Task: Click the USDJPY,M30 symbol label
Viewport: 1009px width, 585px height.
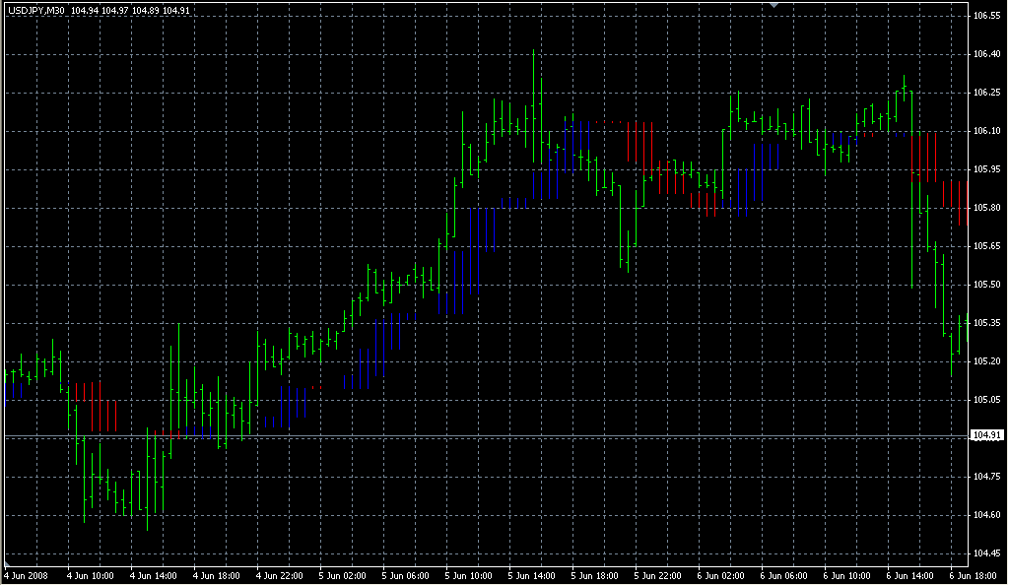Action: click(x=35, y=11)
